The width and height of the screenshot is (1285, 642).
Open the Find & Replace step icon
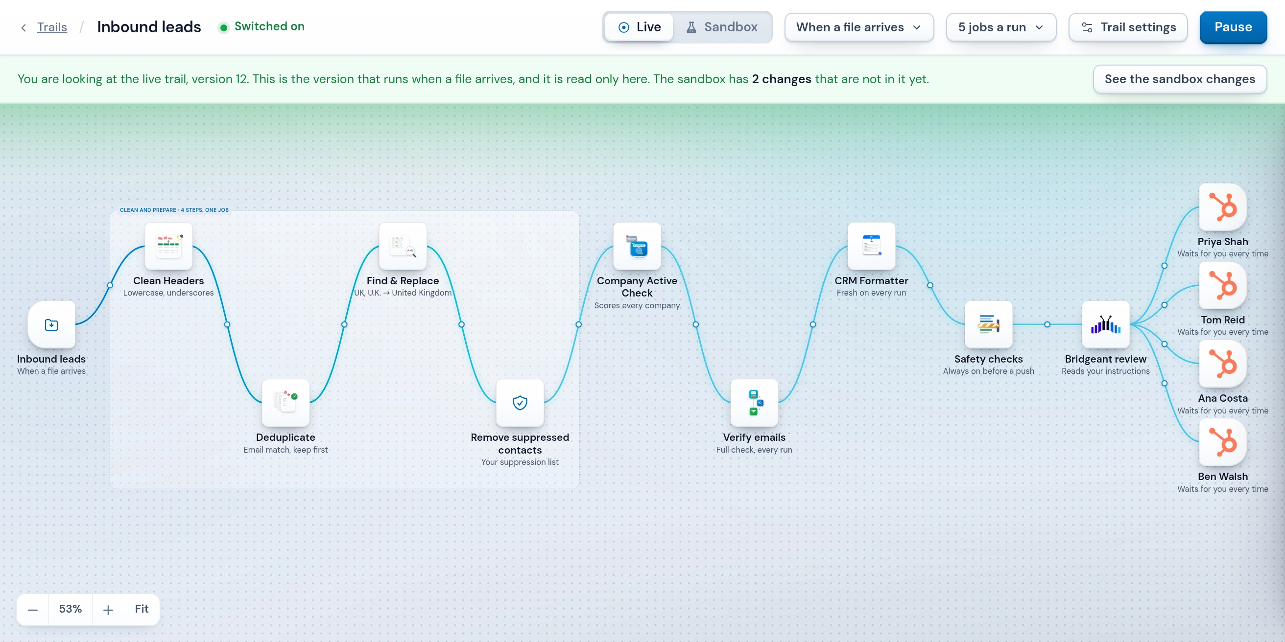click(403, 246)
